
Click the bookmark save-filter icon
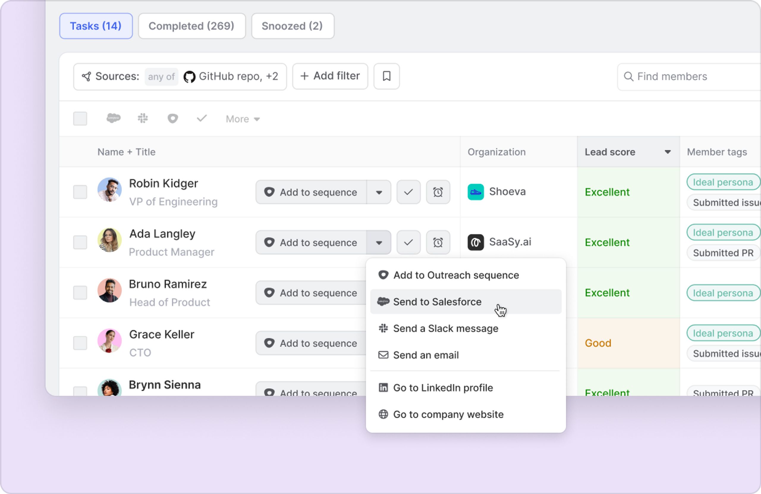pyautogui.click(x=386, y=76)
